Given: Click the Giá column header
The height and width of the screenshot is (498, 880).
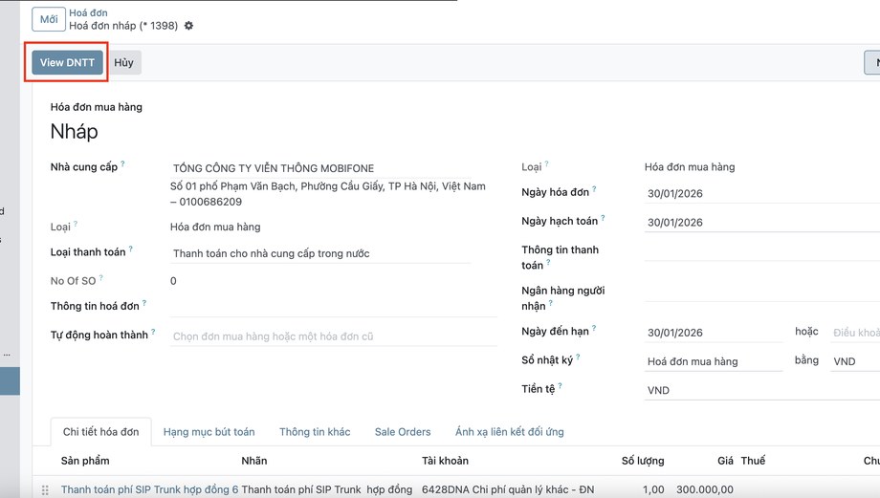Looking at the screenshot, I should point(725,461).
